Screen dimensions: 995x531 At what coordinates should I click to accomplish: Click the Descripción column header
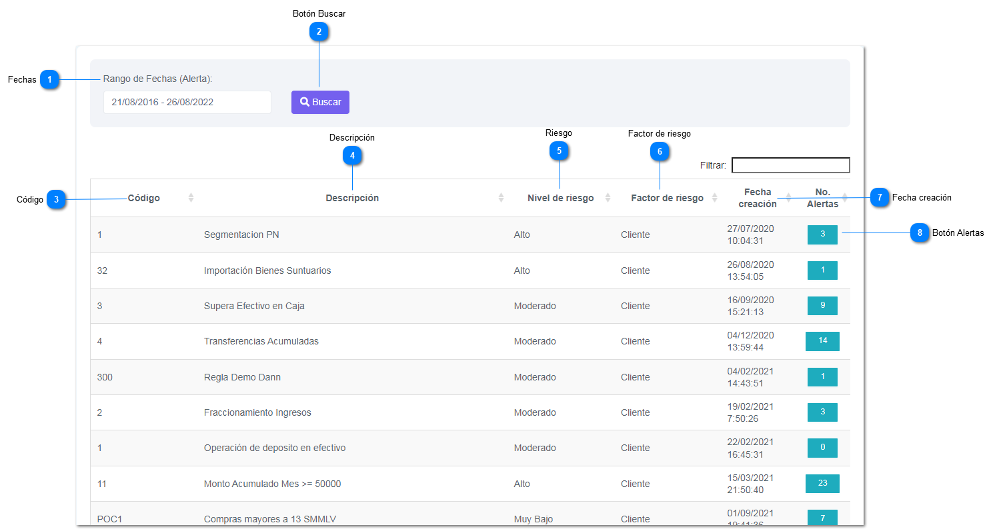click(352, 198)
